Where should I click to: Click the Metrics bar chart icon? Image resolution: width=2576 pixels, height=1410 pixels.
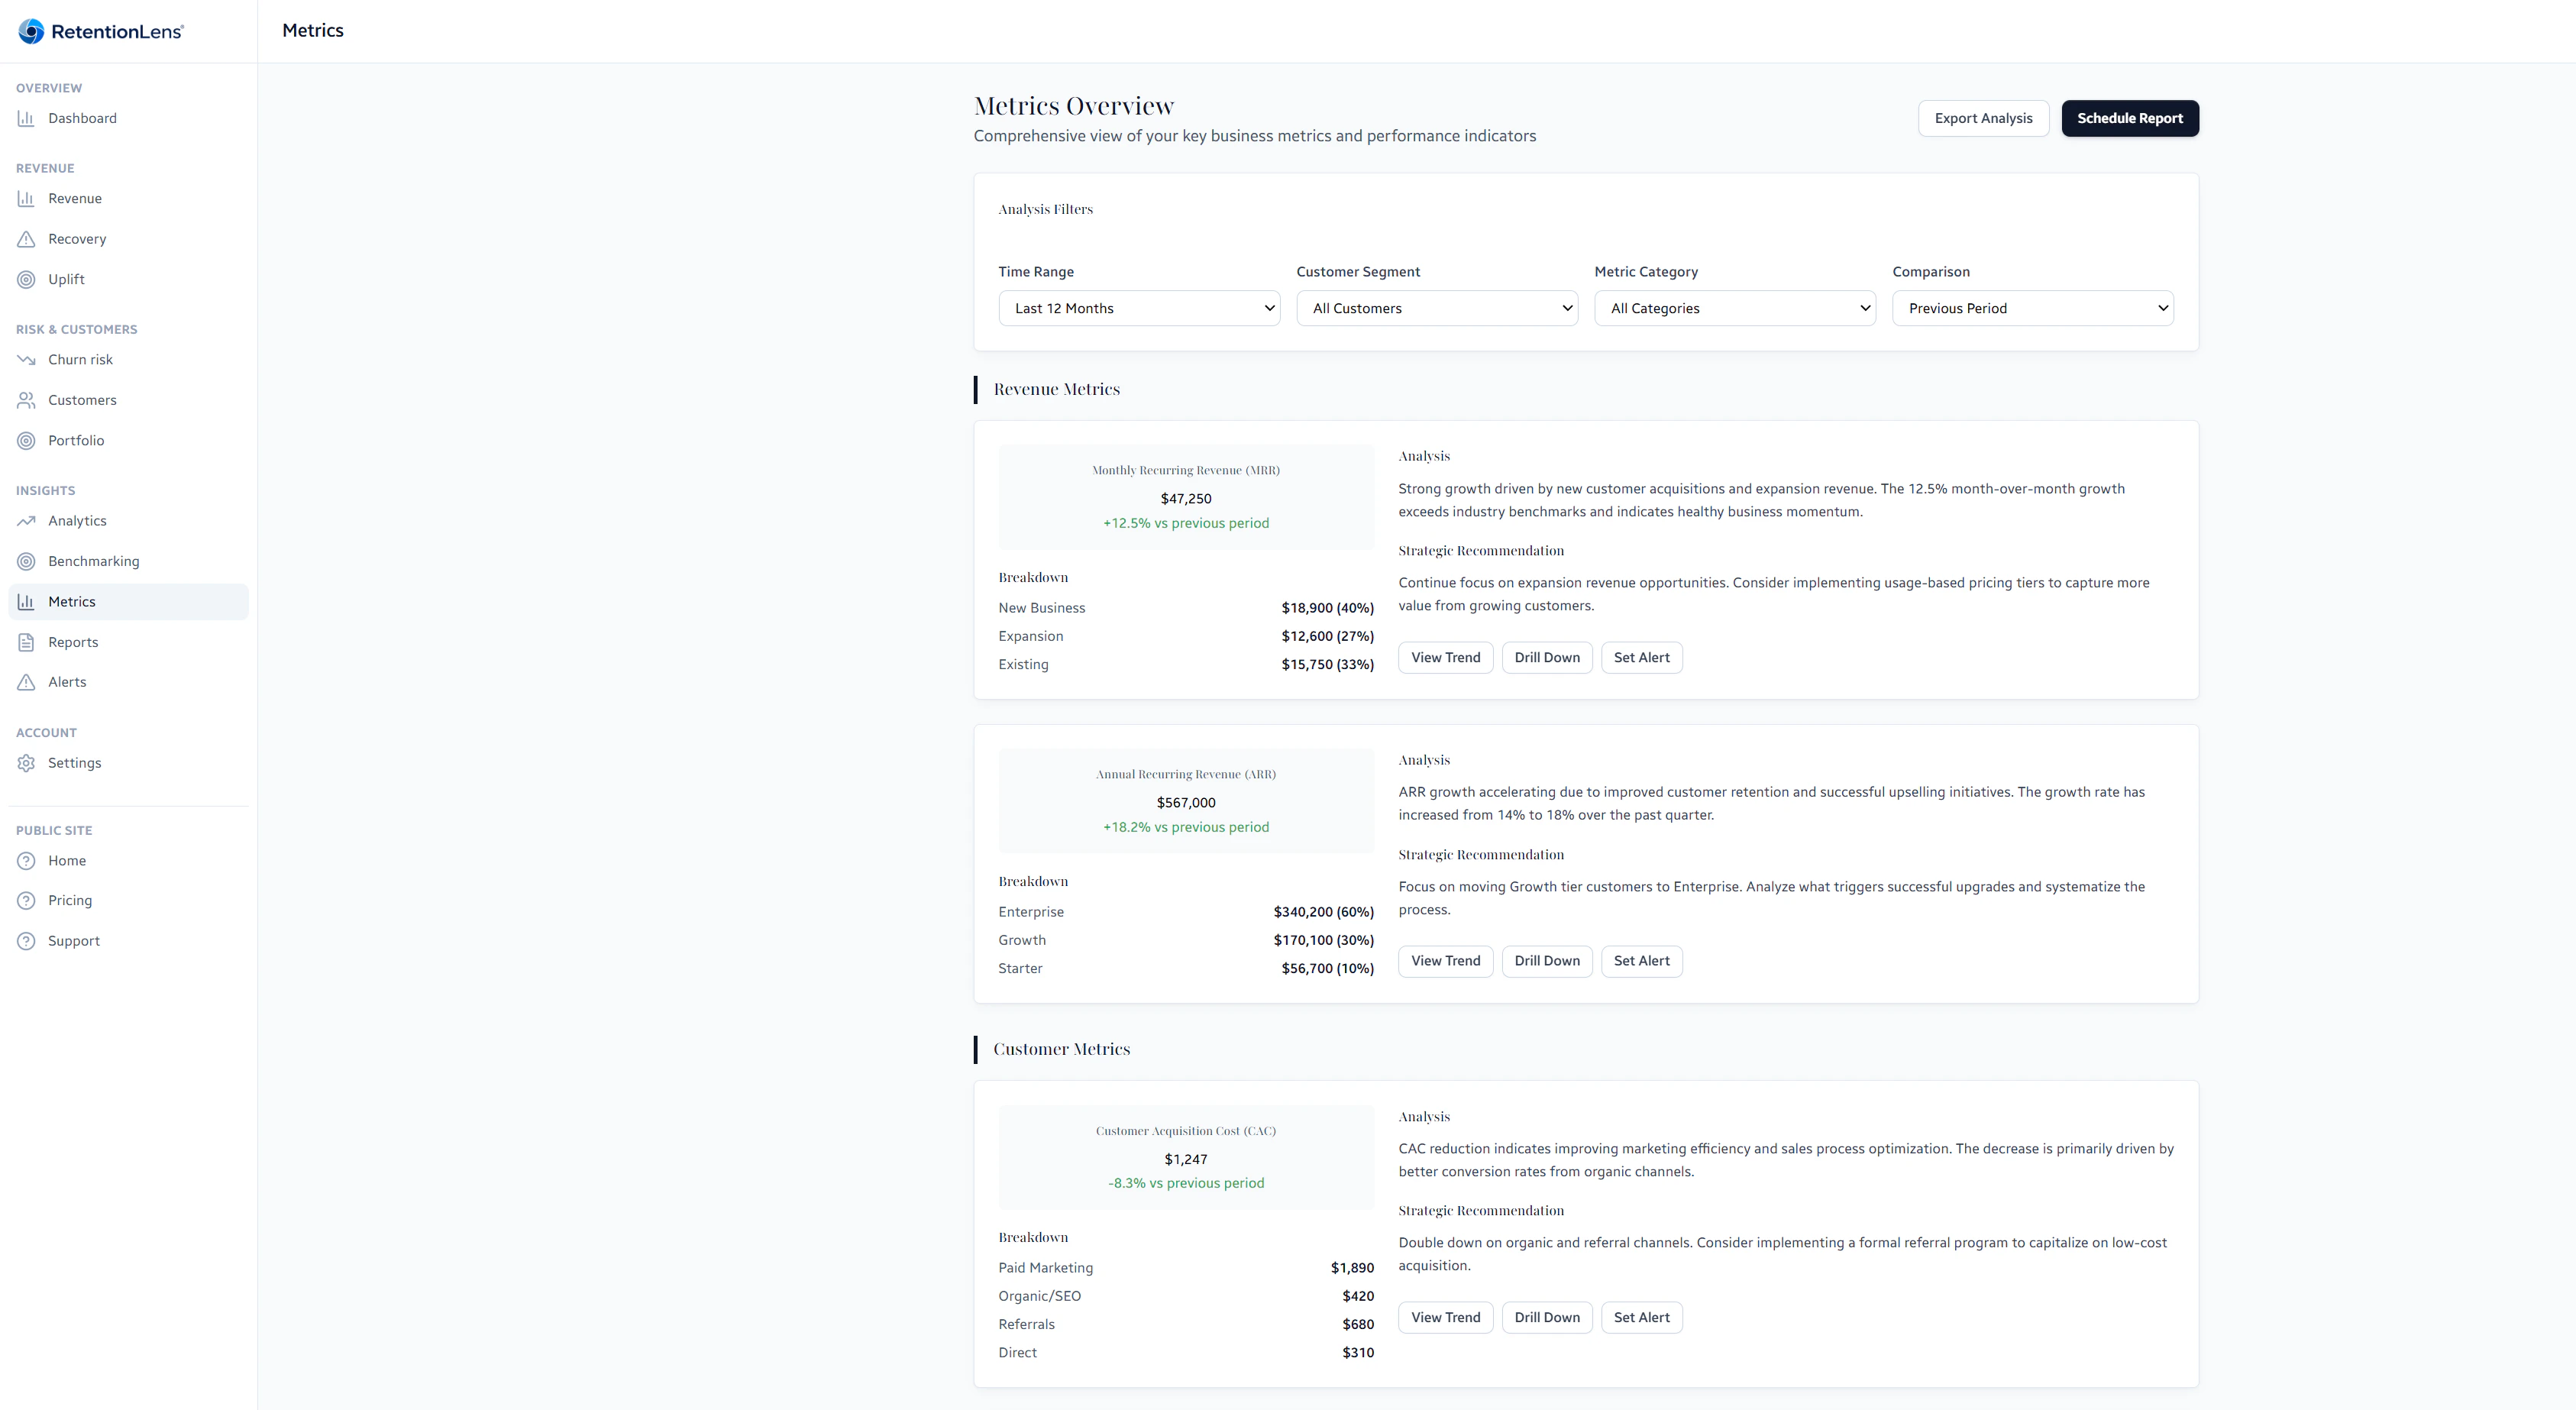(26, 602)
